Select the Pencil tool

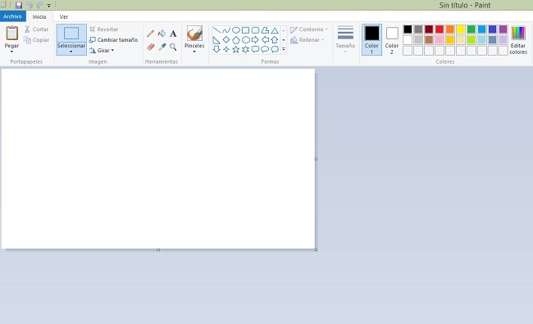point(151,34)
